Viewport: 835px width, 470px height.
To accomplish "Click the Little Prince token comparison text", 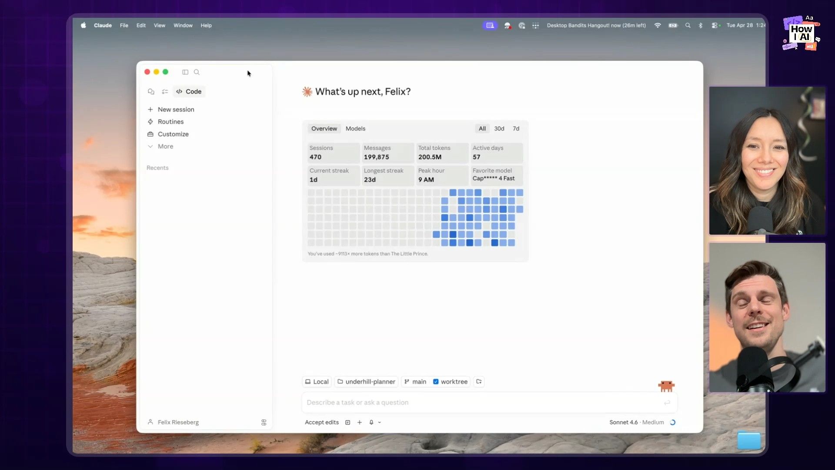I will point(368,254).
